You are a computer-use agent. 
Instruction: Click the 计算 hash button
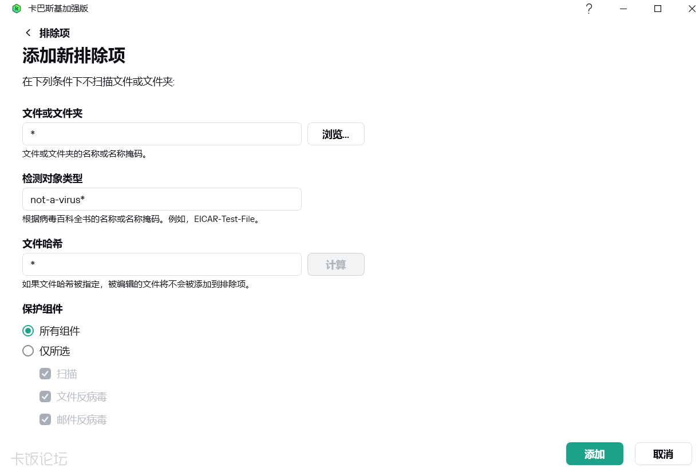tap(336, 264)
